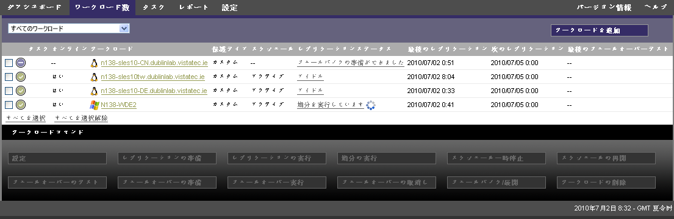The height and width of the screenshot is (219, 674).
Task: Click ワークロードの削除 command button
Action: click(606, 182)
